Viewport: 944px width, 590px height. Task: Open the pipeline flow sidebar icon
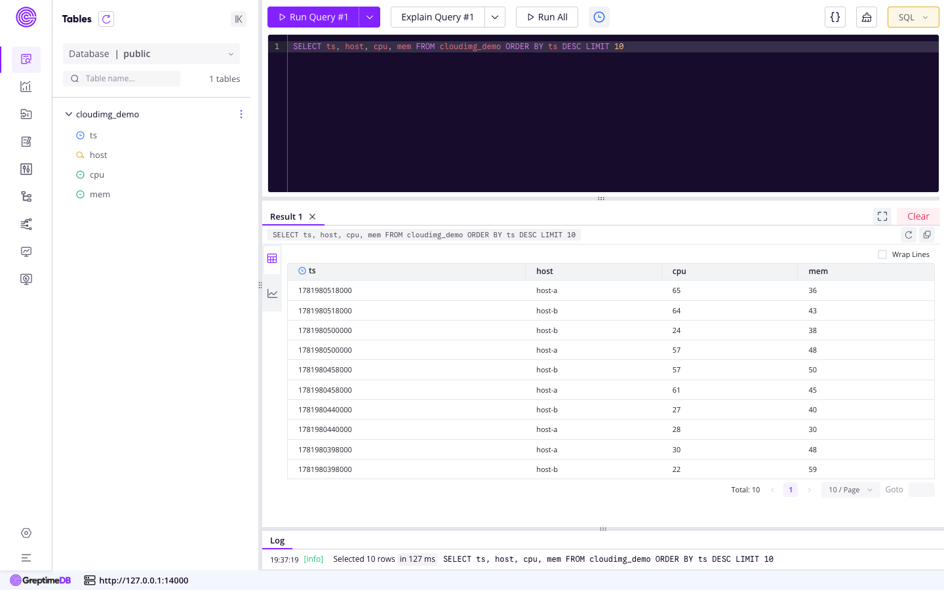[26, 224]
